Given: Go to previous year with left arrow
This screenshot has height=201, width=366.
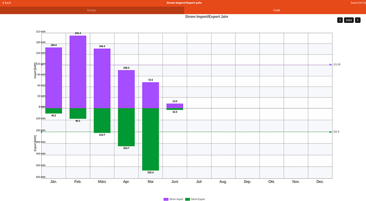Looking at the screenshot, I should 340,20.
